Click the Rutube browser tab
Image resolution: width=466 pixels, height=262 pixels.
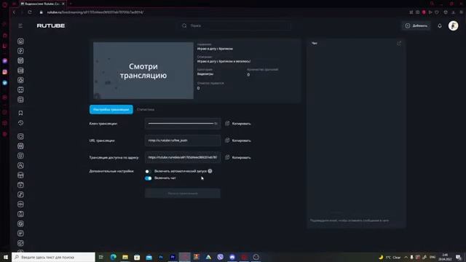point(42,4)
